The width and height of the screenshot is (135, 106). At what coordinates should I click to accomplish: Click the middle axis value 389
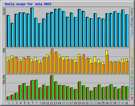pyautogui.click(x=4, y=50)
